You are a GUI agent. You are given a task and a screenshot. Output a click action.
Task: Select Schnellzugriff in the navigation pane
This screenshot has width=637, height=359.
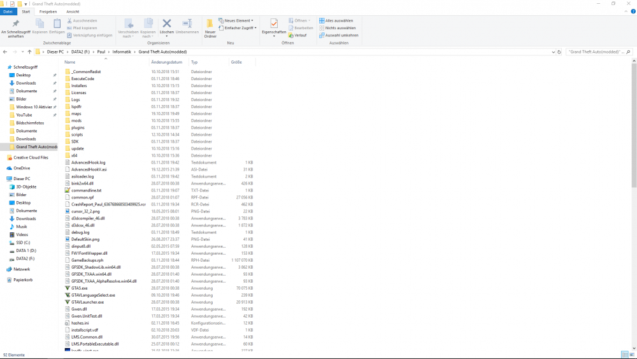tap(25, 67)
